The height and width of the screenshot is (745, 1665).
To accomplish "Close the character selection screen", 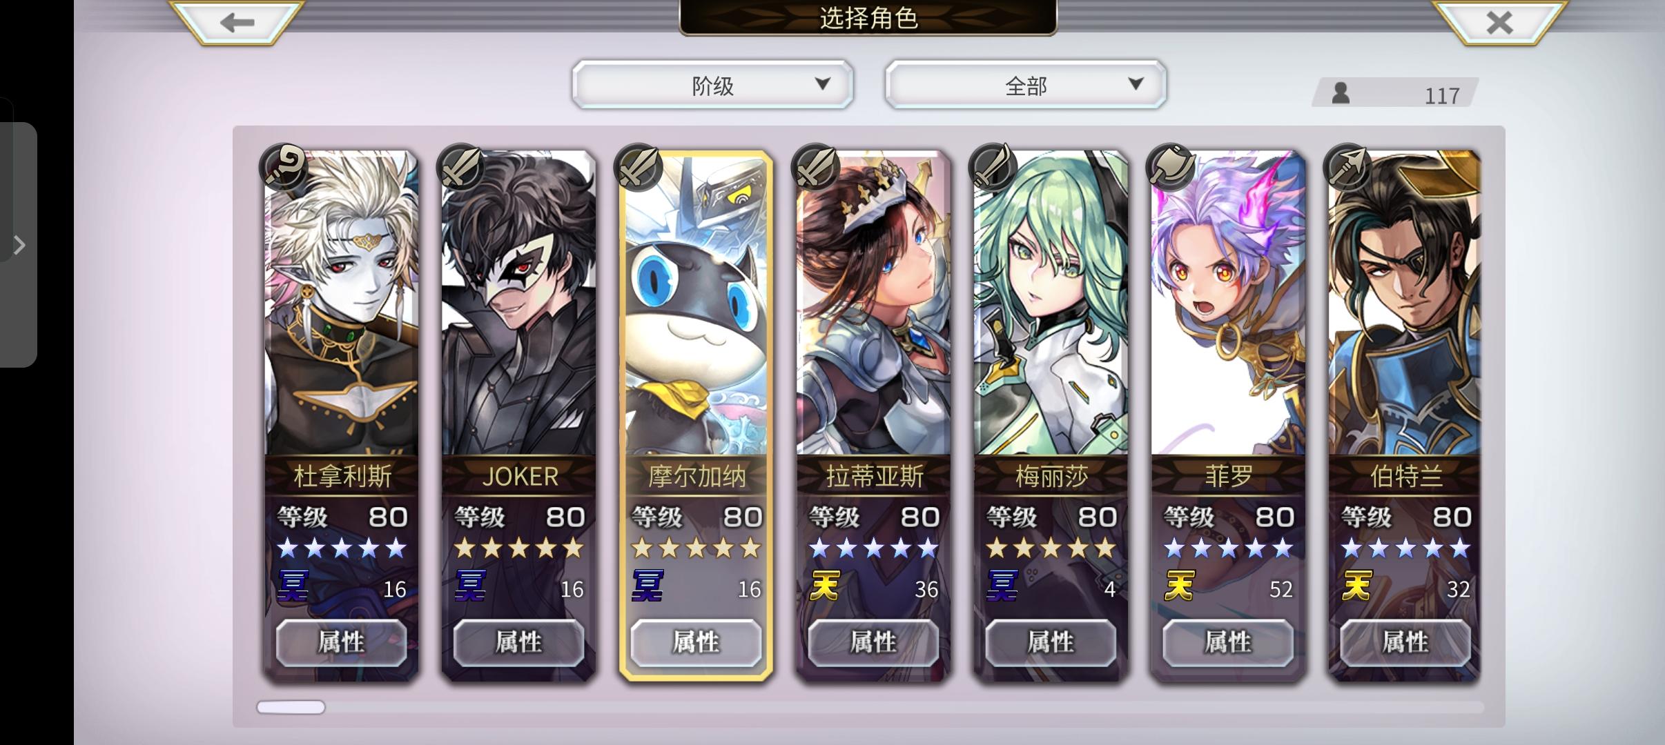I will (x=1499, y=22).
